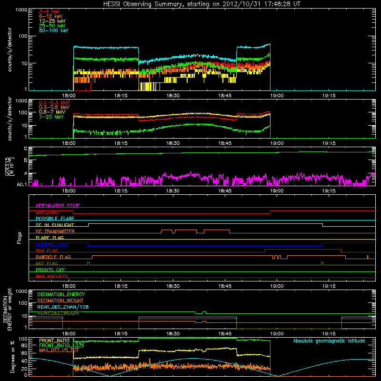Viewport: 381px width, 381px height.
Task: Click counts/s/detector axis title of MeV panel
Action: coord(10,119)
